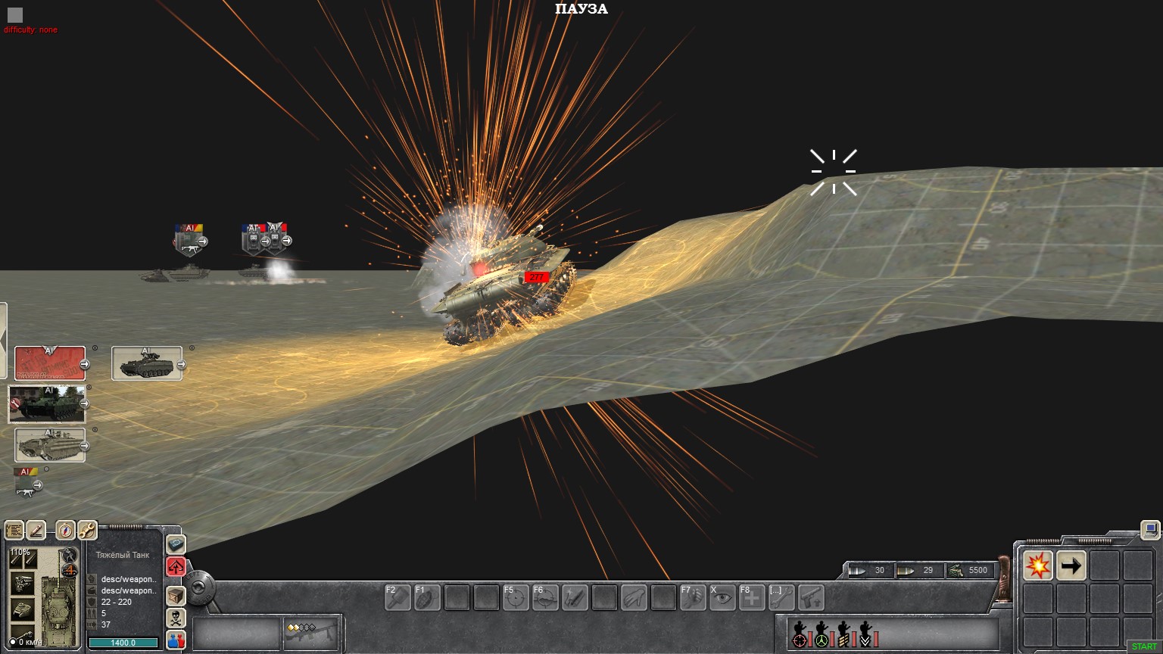This screenshot has width=1163, height=654.
Task: Click the F8 medkit heal icon
Action: coord(752,598)
